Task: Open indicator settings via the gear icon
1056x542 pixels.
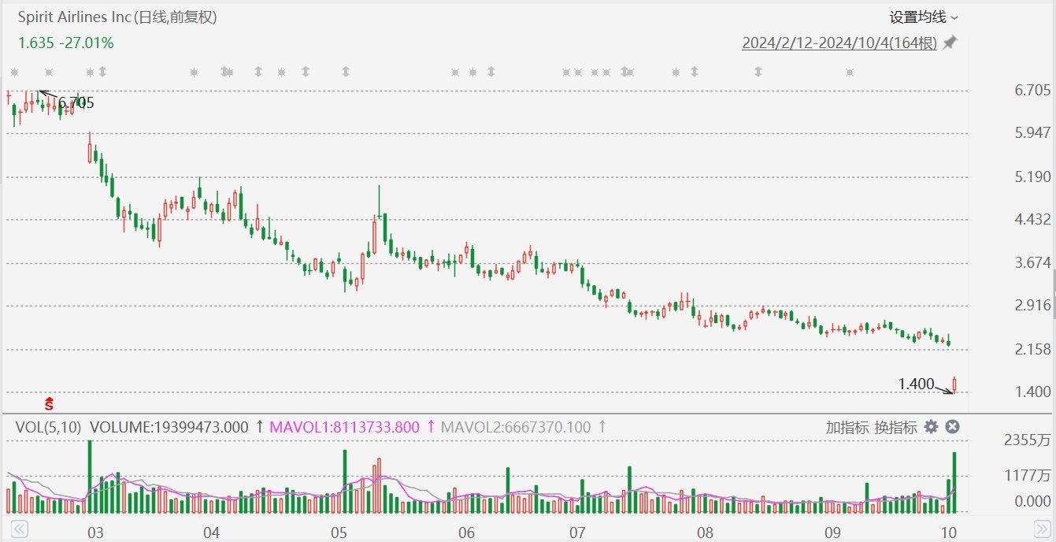Action: pos(932,426)
